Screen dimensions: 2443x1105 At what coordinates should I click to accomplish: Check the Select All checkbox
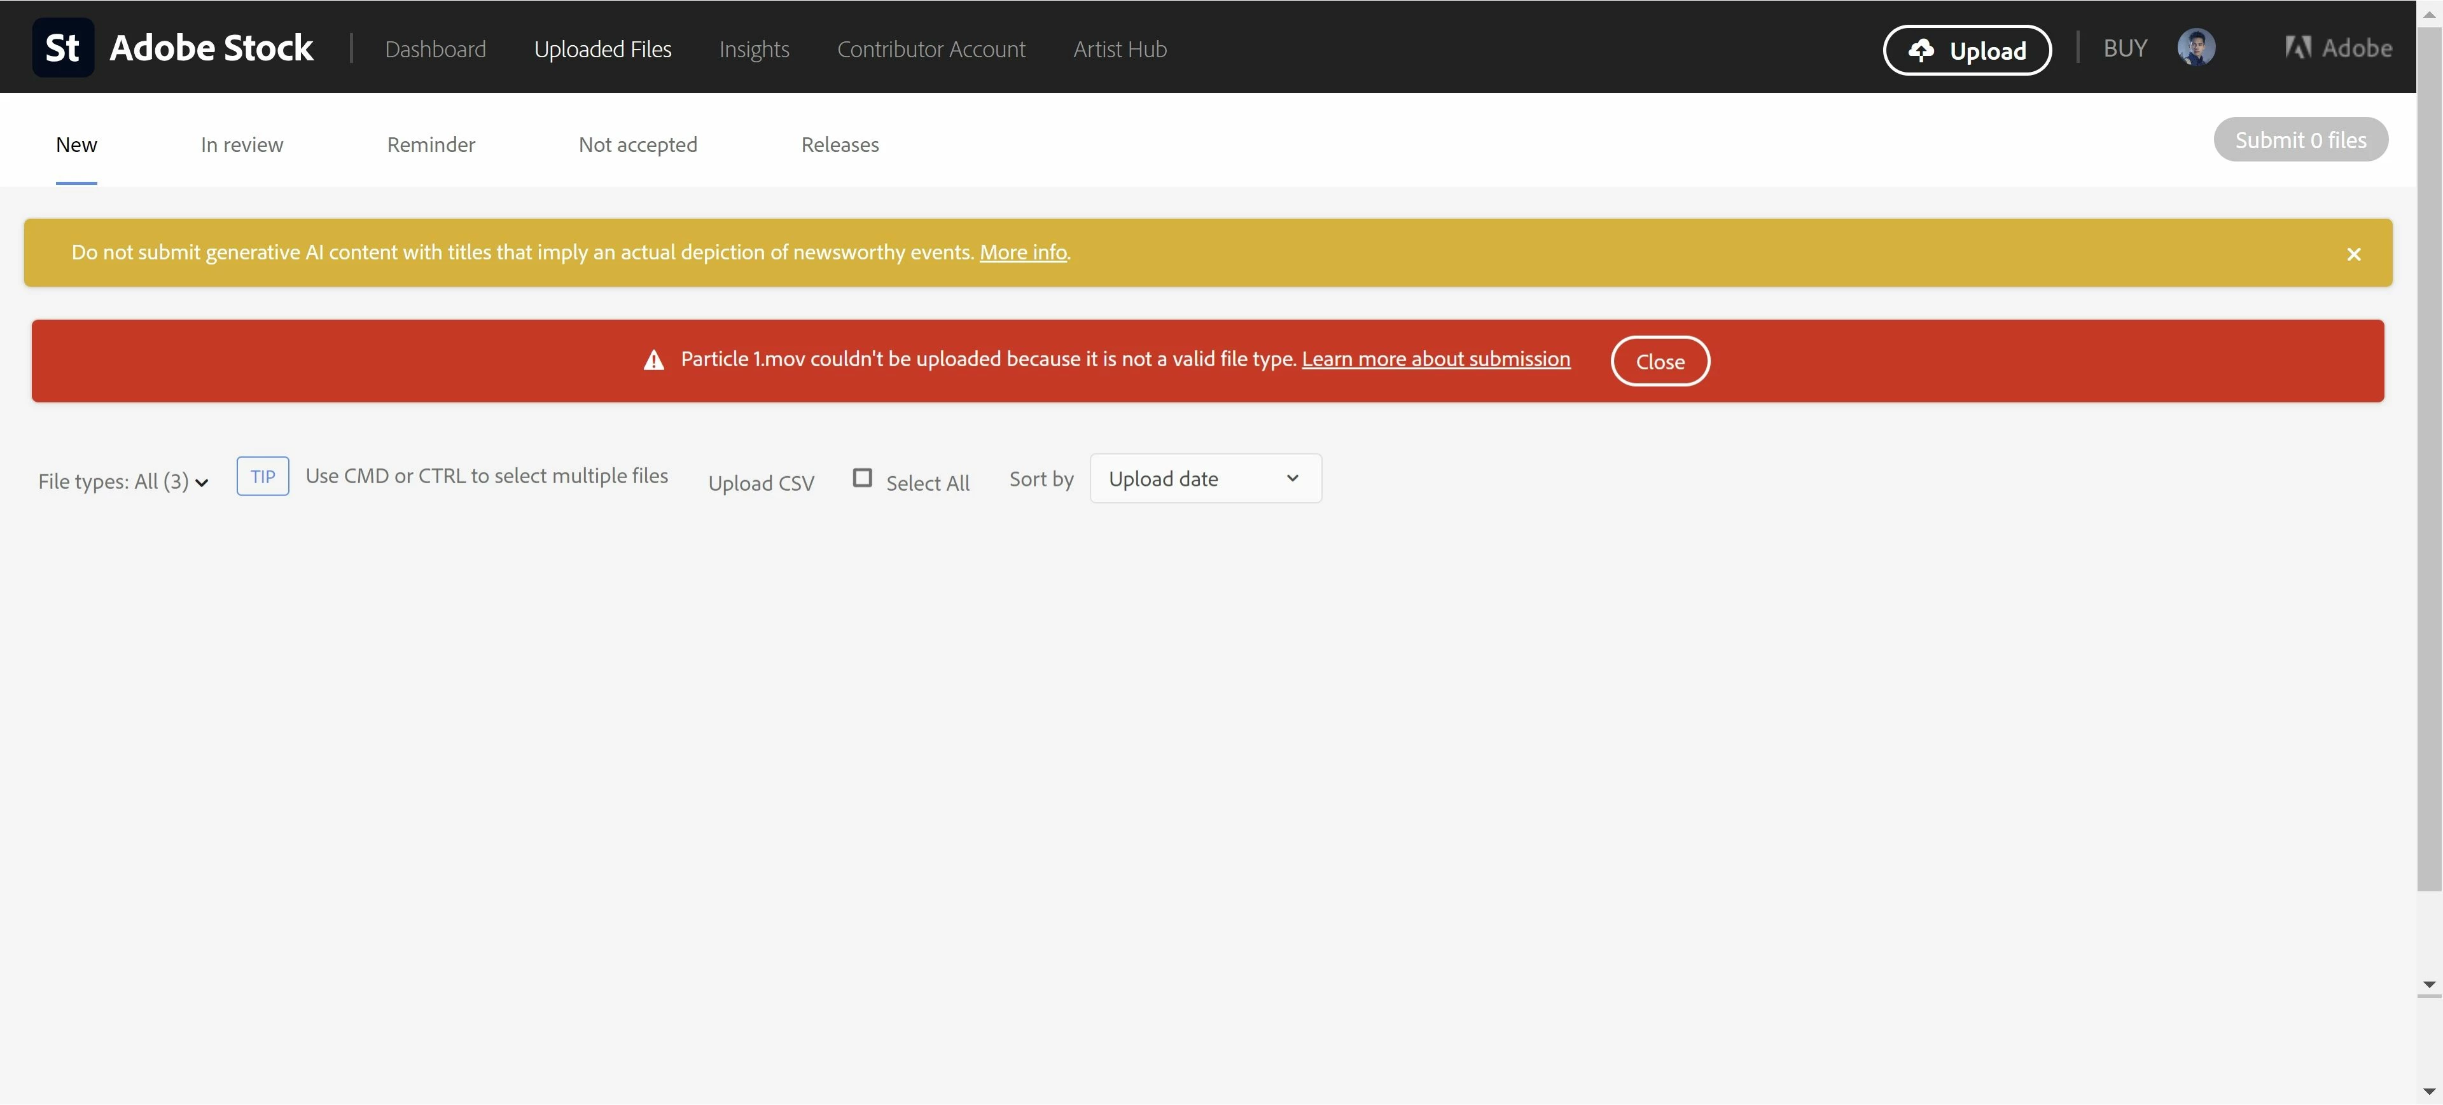click(862, 477)
